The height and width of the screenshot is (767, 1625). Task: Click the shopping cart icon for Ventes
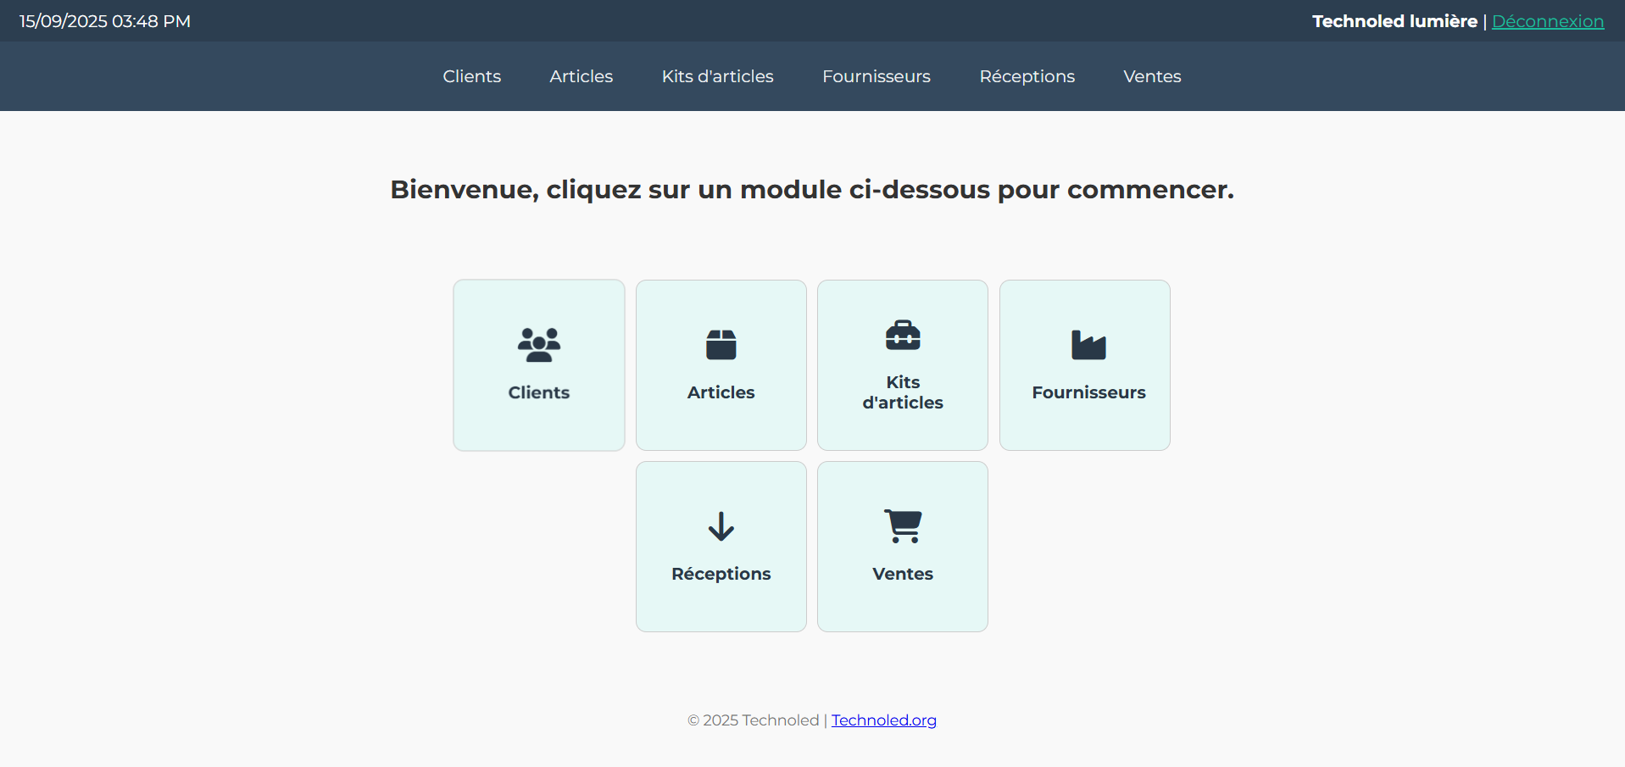pyautogui.click(x=903, y=526)
